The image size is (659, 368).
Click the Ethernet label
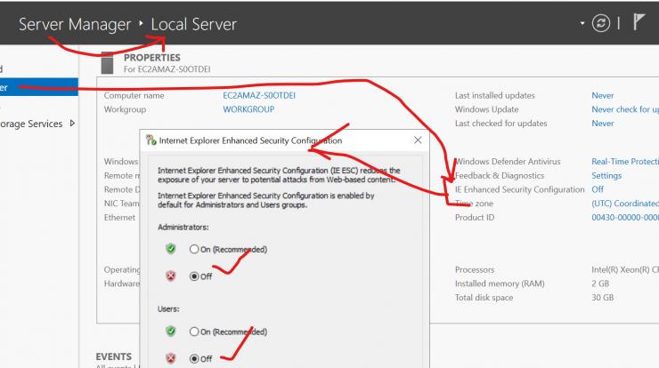[x=120, y=218]
